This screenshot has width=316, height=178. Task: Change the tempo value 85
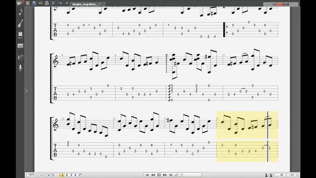coord(280,175)
